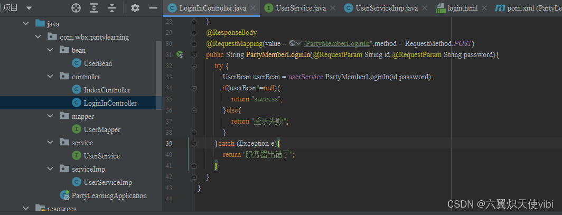Open the project view dropdown arrow

[x=29, y=8]
